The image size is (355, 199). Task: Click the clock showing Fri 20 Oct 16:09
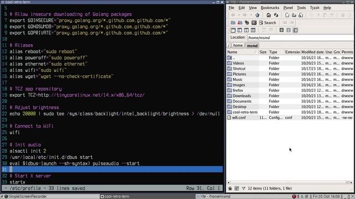tap(326, 196)
